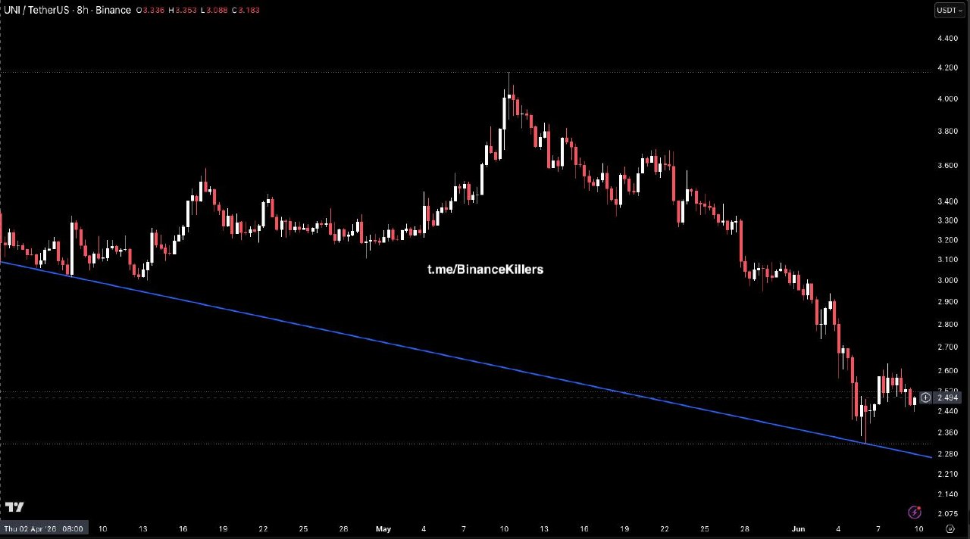The height and width of the screenshot is (539, 970).
Task: Click the 2.900 price axis label
Action: [x=947, y=302]
